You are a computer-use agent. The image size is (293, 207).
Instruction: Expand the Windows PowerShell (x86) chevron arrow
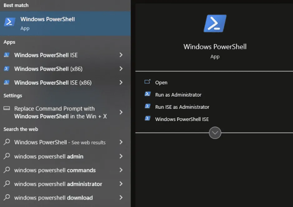(121, 69)
